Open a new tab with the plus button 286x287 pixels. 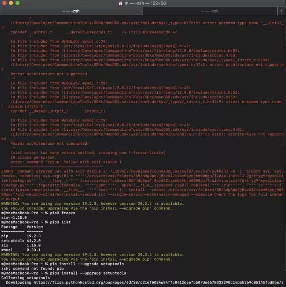(x=281, y=11)
